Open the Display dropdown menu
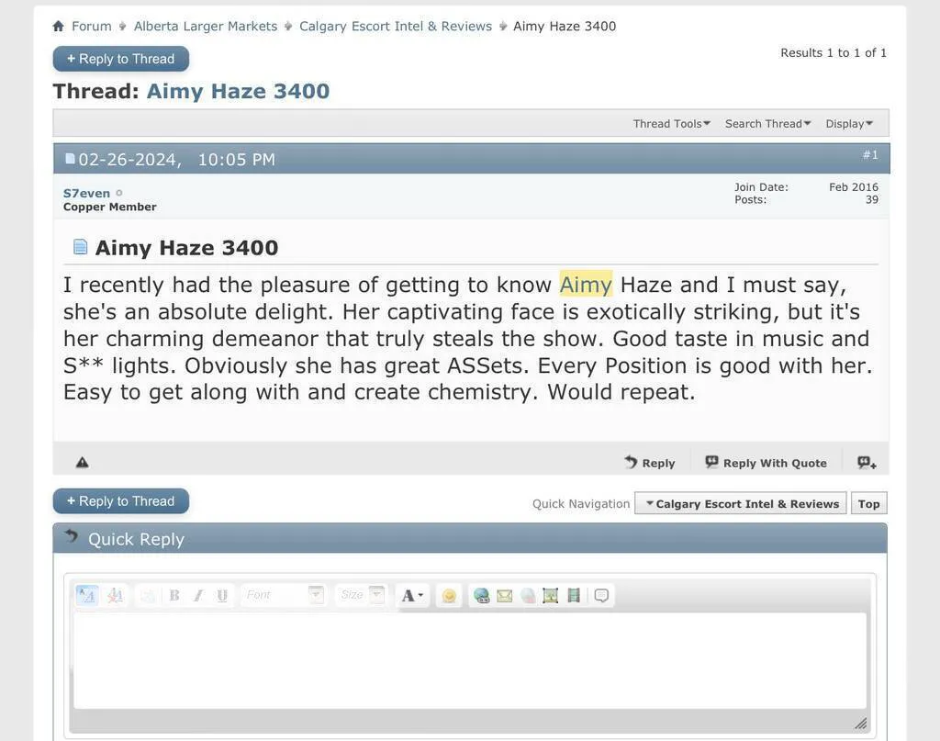940x741 pixels. click(x=848, y=124)
